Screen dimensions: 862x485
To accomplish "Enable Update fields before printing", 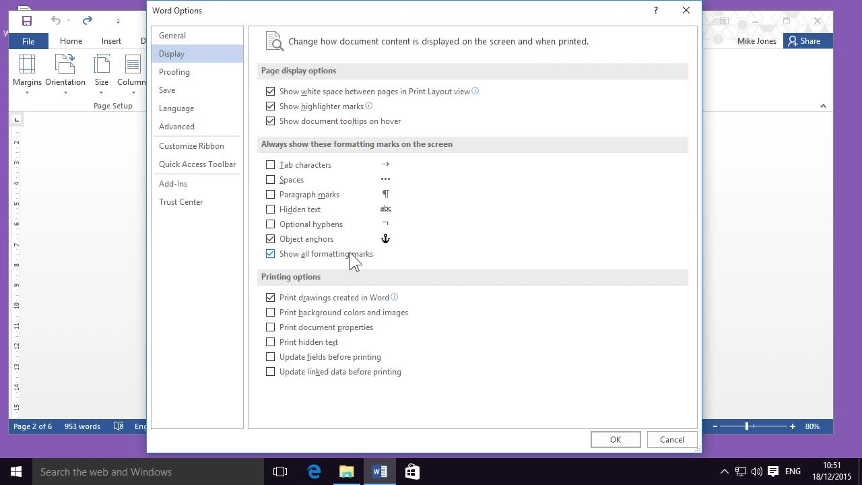I will pos(270,357).
